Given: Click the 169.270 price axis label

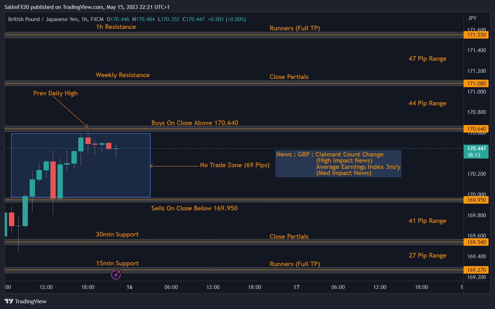Looking at the screenshot, I should 474,270.
